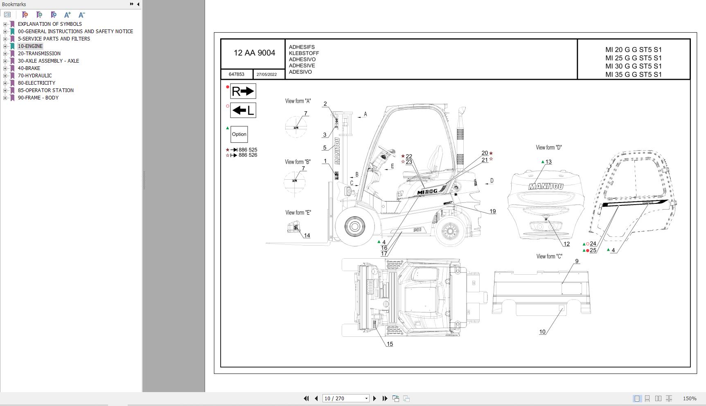The image size is (706, 406).
Task: Click the R right-side arrow symbol
Action: tap(243, 91)
